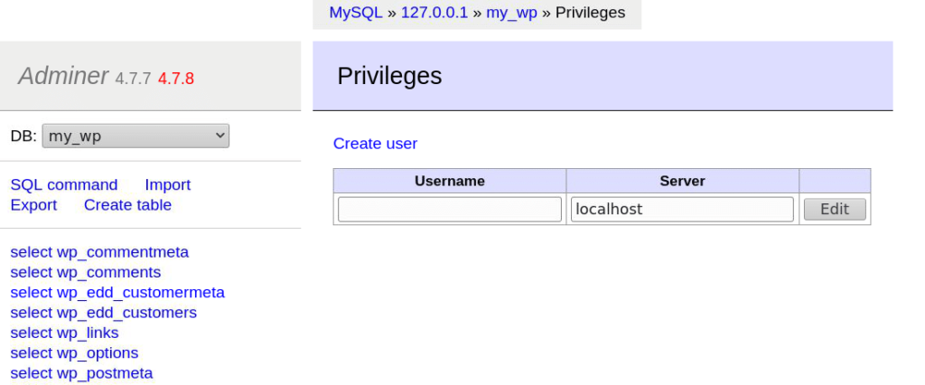Open the my_wp database breadcrumb link

coord(511,13)
